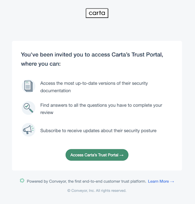The height and width of the screenshot is (204, 195).
Task: Click the arrow after Learn More
Action: [x=172, y=182]
